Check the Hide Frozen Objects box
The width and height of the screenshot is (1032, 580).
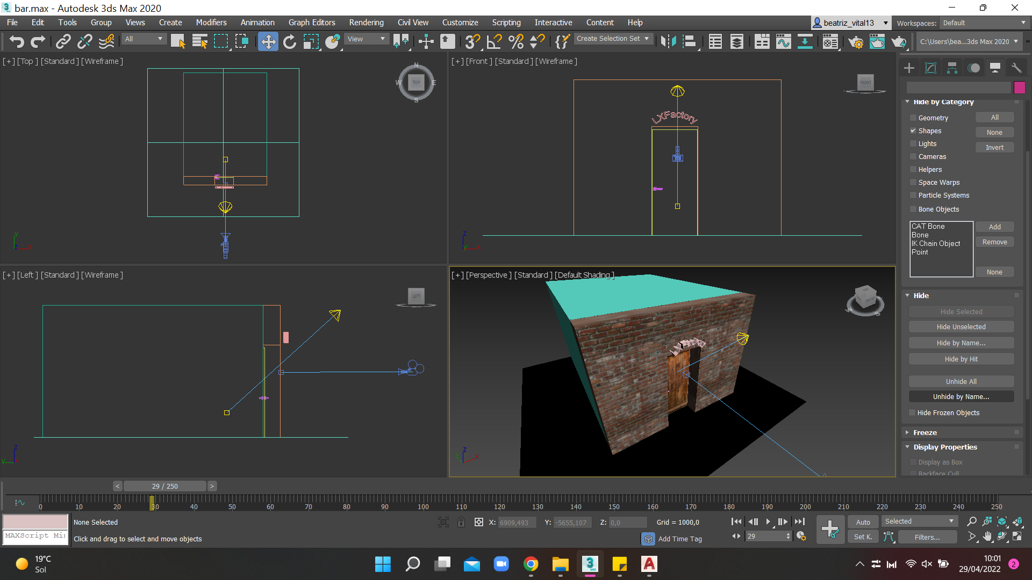point(912,412)
